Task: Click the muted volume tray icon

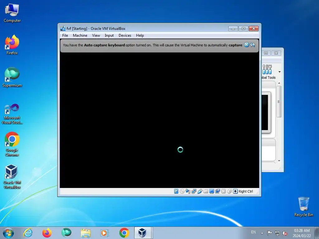Action: pyautogui.click(x=285, y=233)
